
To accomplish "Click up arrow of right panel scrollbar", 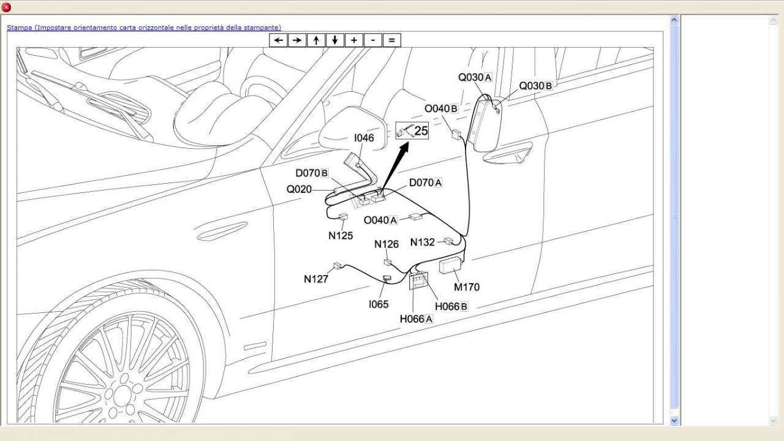I will point(773,20).
